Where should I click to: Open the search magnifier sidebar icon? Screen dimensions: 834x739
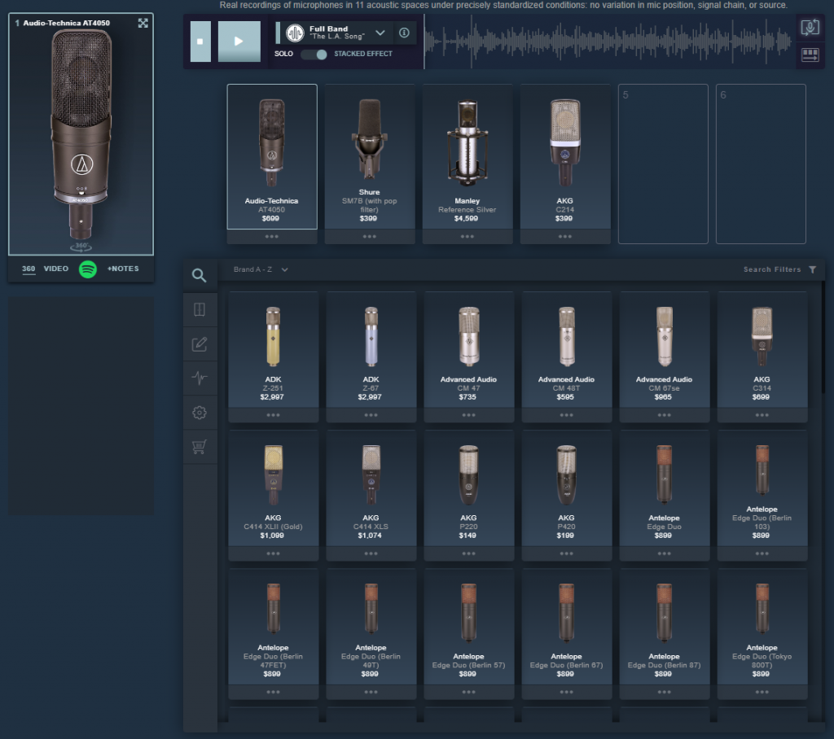pyautogui.click(x=200, y=275)
